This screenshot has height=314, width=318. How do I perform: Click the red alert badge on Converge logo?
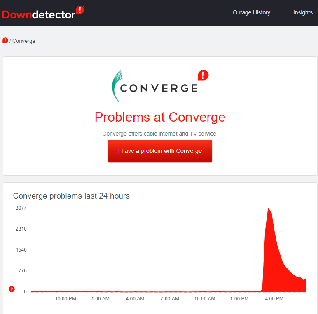pos(203,75)
